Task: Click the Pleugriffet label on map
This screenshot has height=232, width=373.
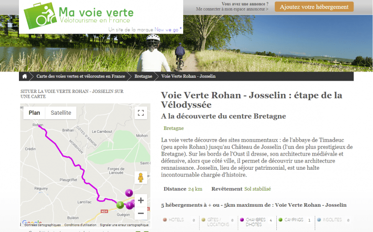Action: 68,180
